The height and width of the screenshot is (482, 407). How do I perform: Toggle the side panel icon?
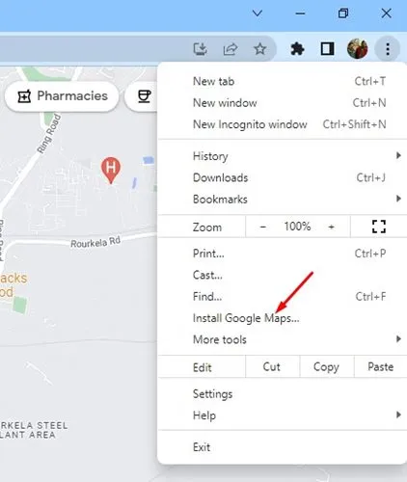pos(327,49)
